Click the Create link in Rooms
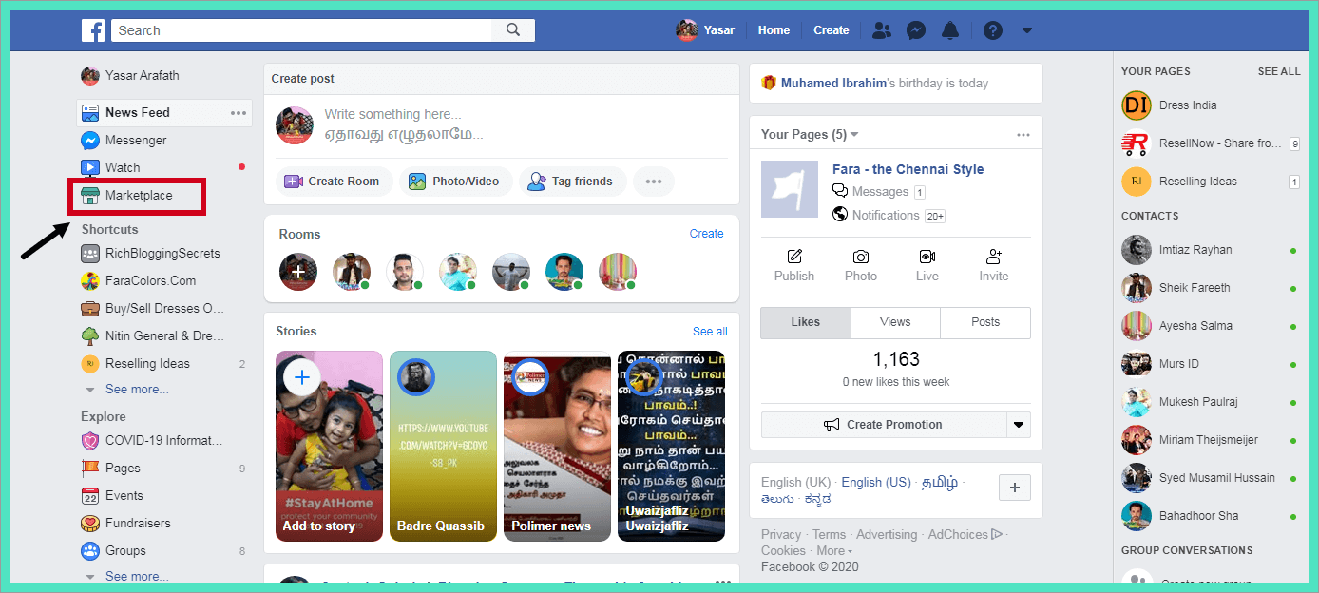The image size is (1319, 593). tap(707, 234)
